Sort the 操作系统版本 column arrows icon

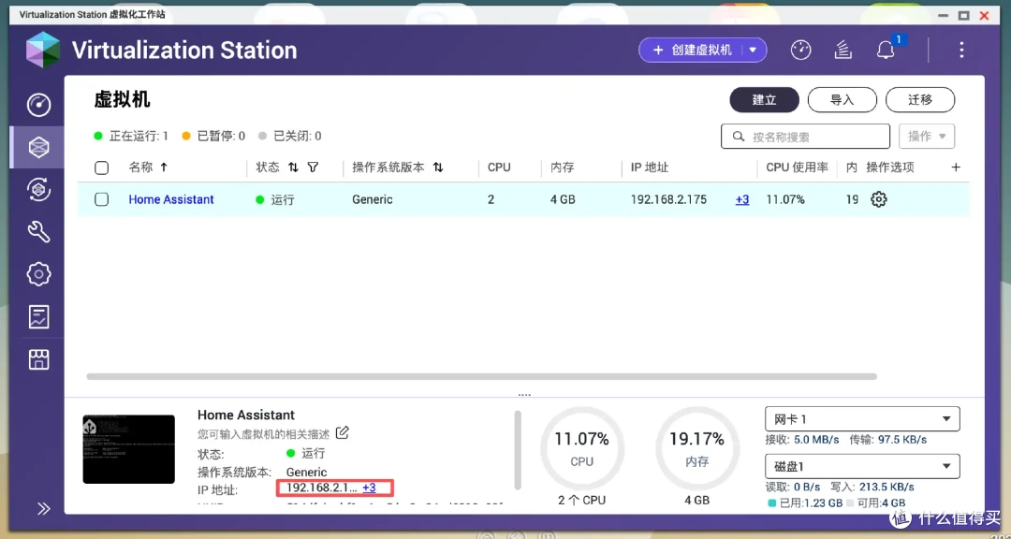tap(438, 168)
